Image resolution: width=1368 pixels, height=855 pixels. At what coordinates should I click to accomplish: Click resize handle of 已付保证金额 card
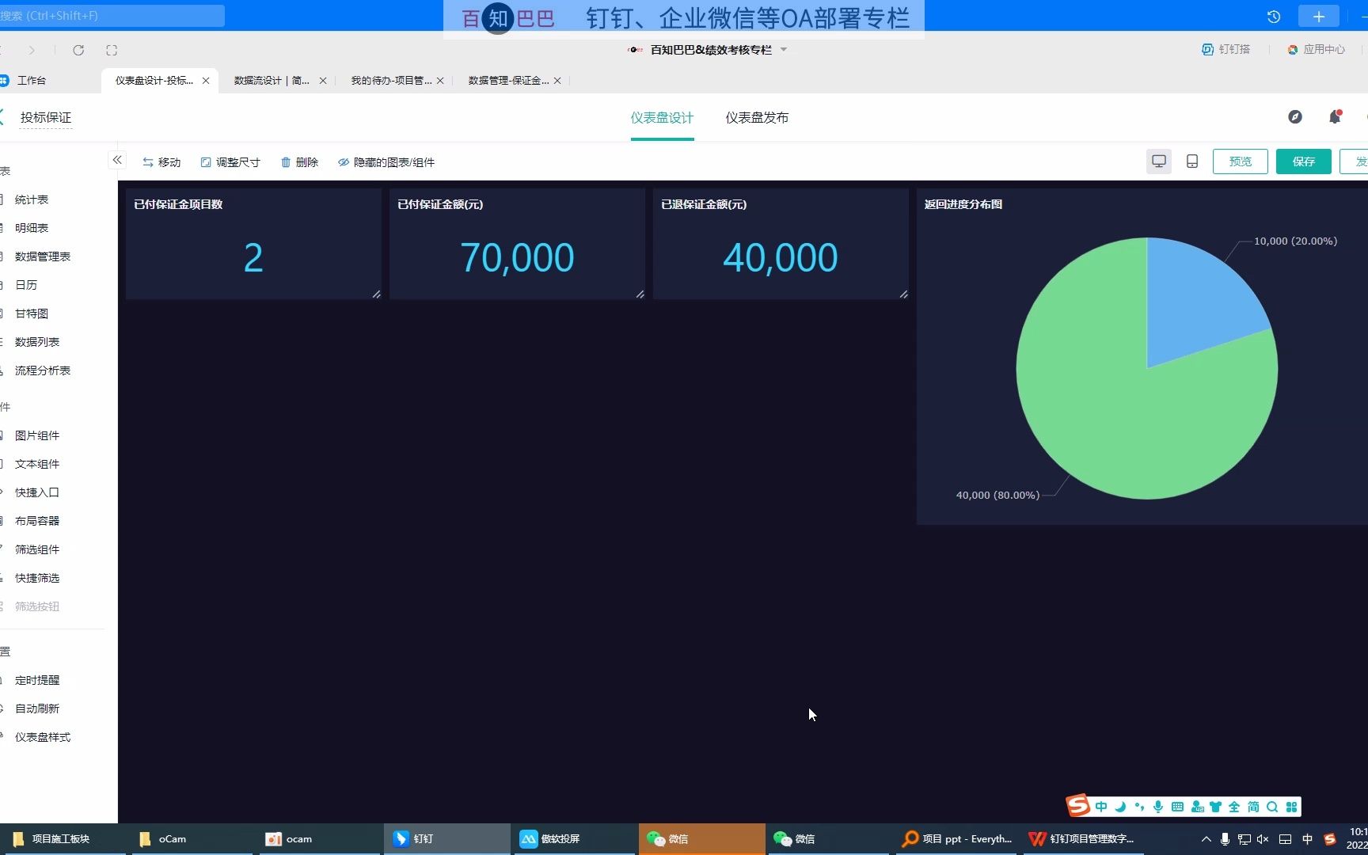coord(640,294)
